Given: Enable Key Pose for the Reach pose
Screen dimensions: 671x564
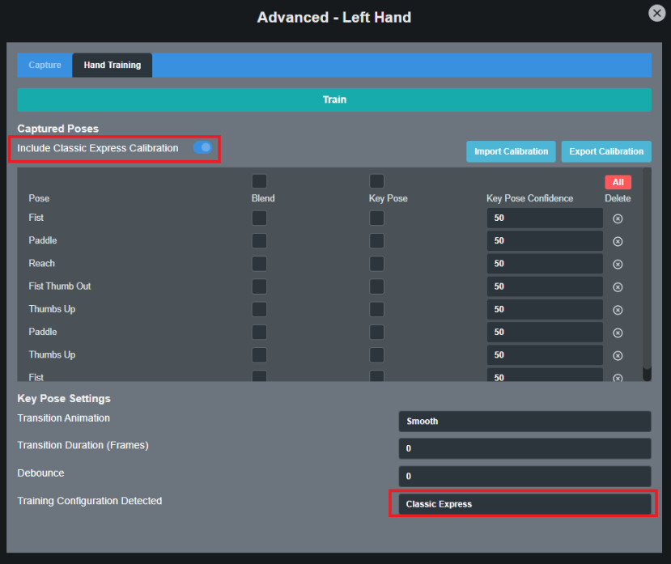Looking at the screenshot, I should [x=376, y=264].
